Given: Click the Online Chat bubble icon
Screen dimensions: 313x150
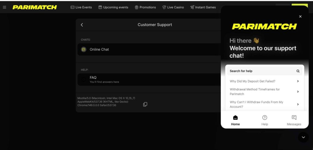Looking at the screenshot, I should tap(84, 49).
